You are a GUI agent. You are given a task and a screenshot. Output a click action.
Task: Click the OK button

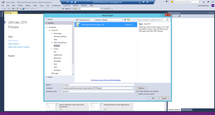(x=153, y=98)
